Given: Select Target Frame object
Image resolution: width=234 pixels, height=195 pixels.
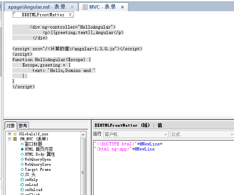Looking at the screenshot, I should tap(38, 169).
